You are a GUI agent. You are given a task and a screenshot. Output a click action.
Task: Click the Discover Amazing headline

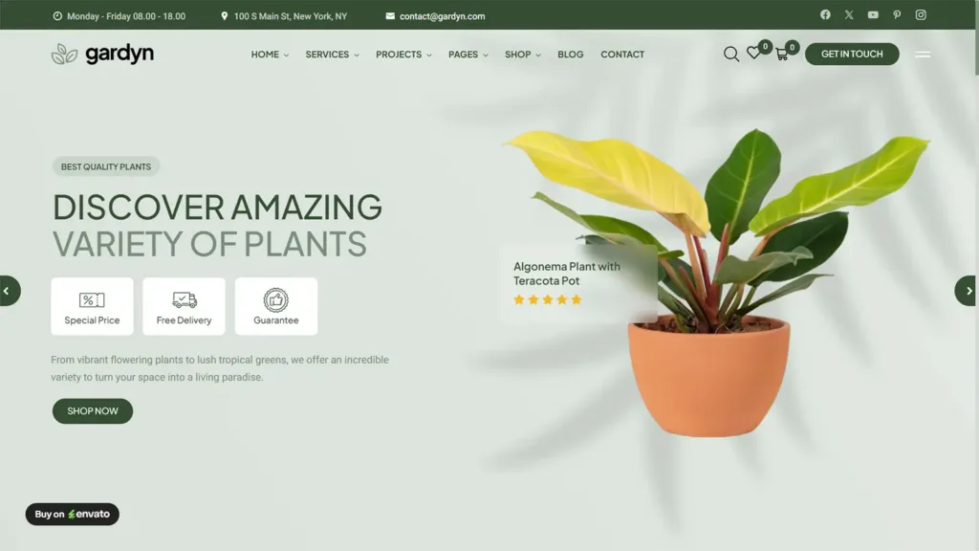(x=217, y=207)
